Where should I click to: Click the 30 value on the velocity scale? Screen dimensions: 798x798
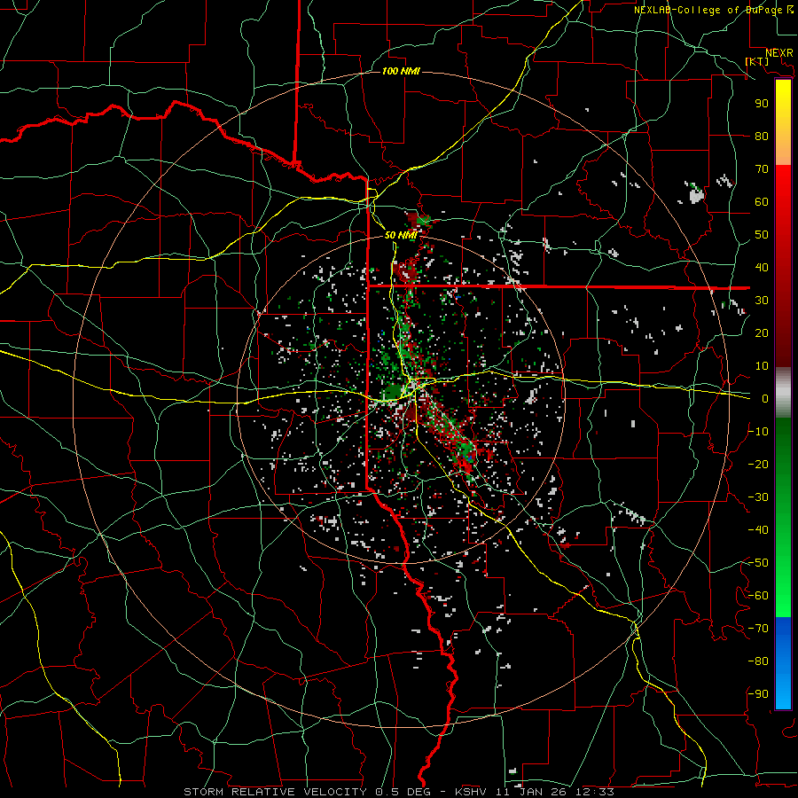pos(762,301)
